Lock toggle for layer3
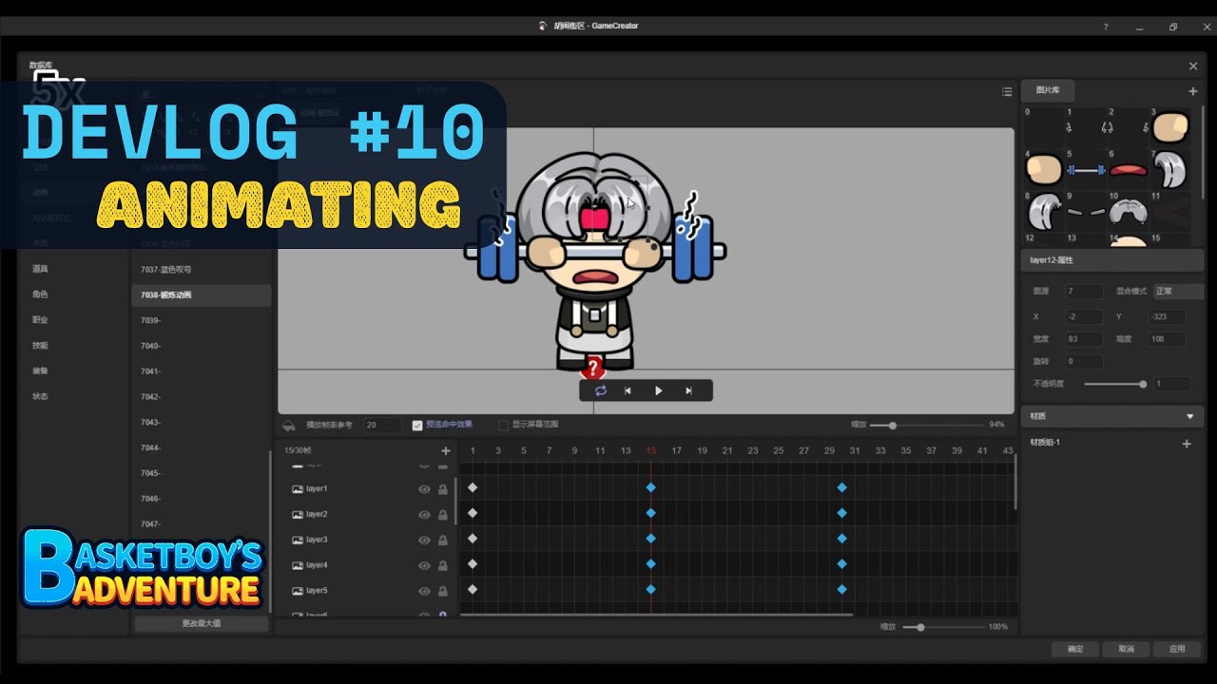 [443, 541]
